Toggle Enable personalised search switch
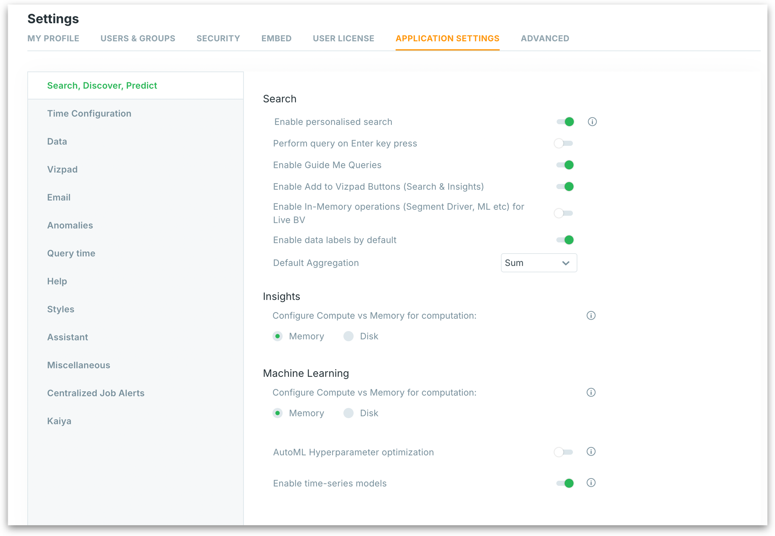 pyautogui.click(x=565, y=122)
